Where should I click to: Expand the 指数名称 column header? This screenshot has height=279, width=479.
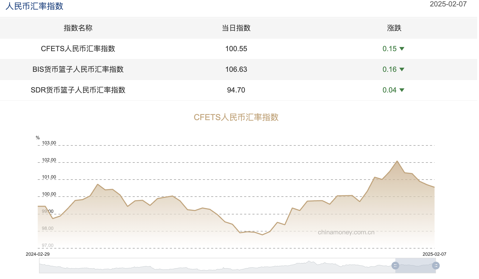click(78, 28)
